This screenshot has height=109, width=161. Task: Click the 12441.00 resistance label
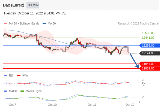click(x=148, y=38)
